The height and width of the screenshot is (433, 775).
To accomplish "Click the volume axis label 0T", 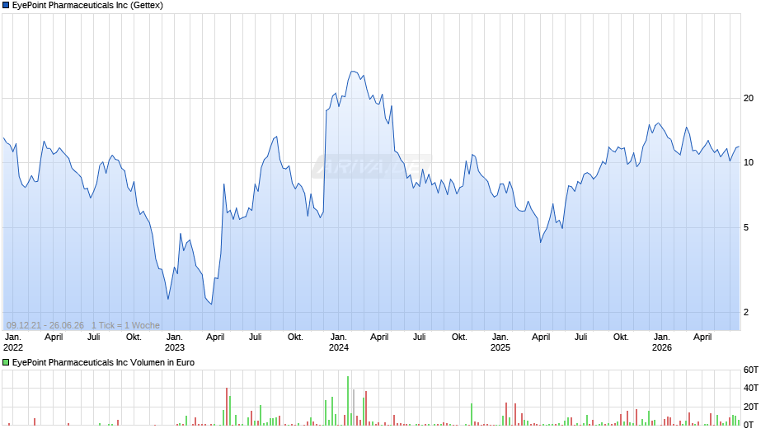I will (749, 425).
